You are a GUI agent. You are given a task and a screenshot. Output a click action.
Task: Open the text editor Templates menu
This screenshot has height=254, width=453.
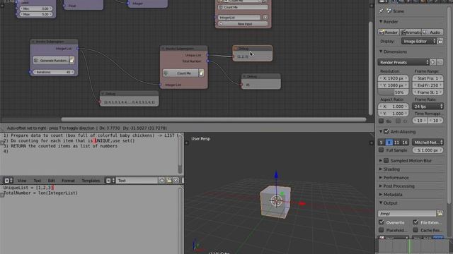[x=91, y=181]
